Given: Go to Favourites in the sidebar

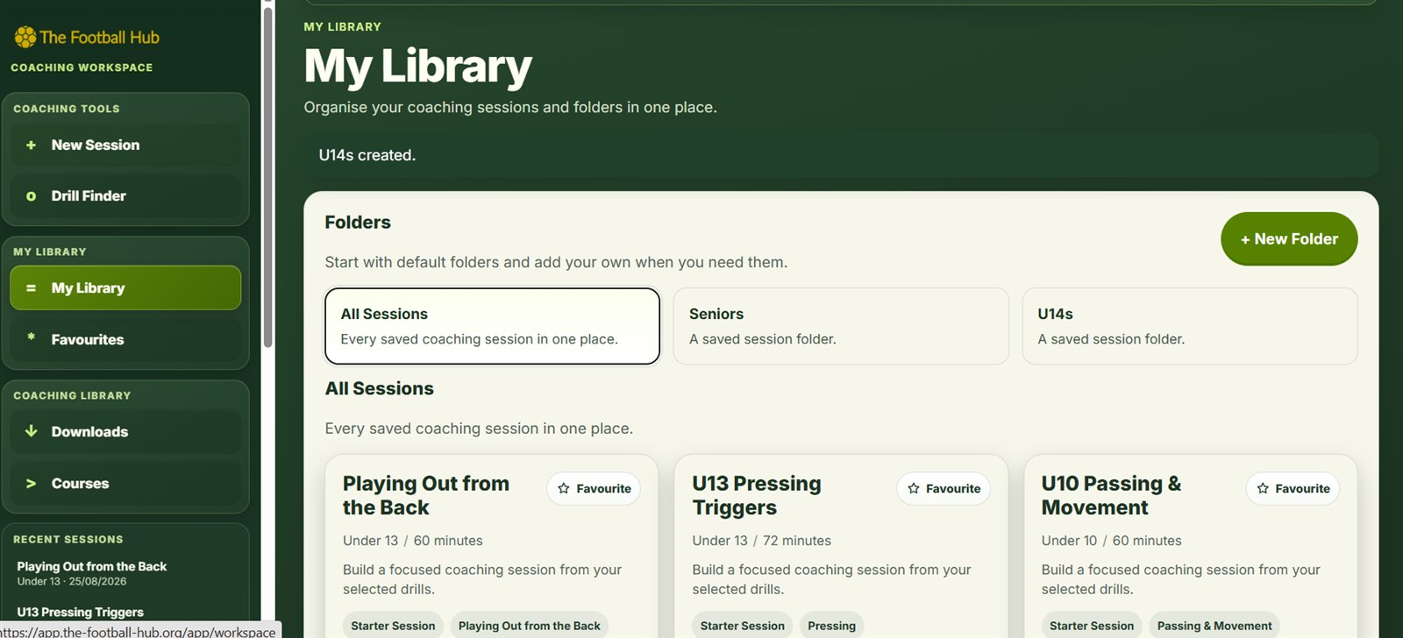Looking at the screenshot, I should (125, 339).
